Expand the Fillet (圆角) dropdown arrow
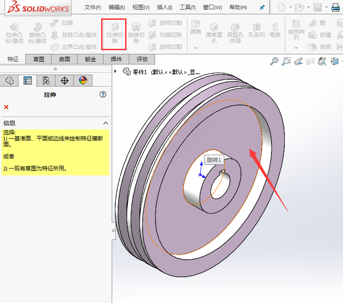 [x=196, y=48]
